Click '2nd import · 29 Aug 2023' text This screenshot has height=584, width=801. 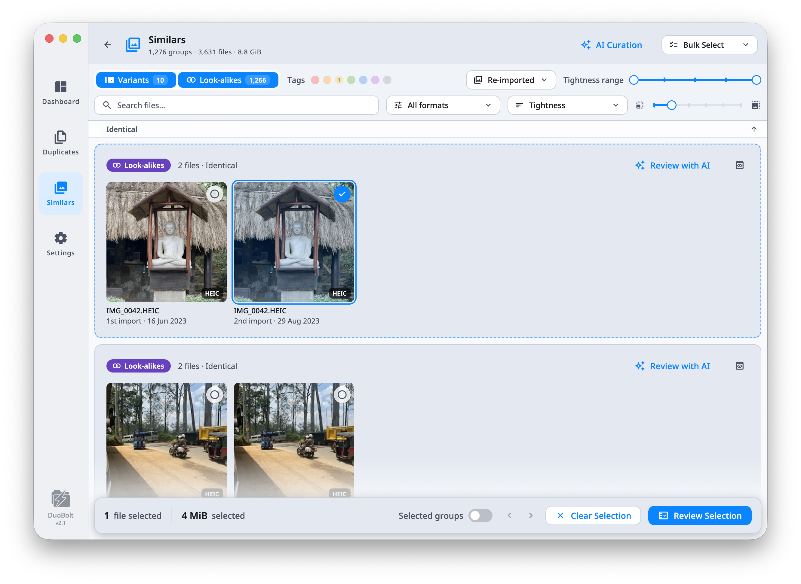[276, 321]
